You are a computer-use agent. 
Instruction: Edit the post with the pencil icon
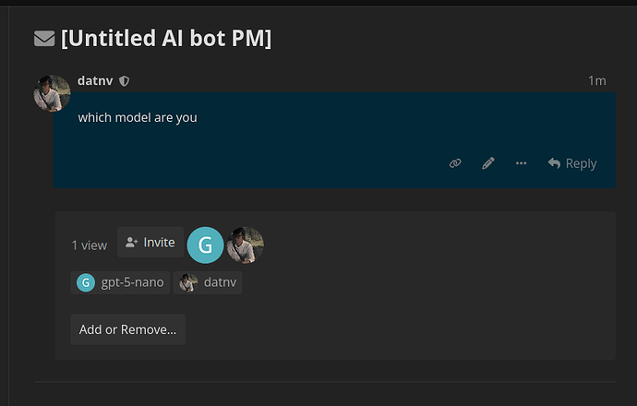pos(488,163)
